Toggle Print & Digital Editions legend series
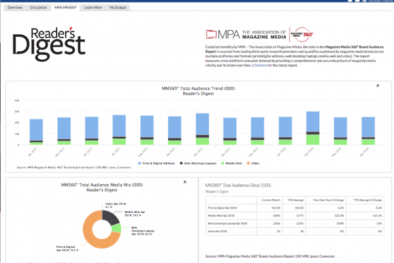Screen dimensions: 394x263 click(x=156, y=163)
